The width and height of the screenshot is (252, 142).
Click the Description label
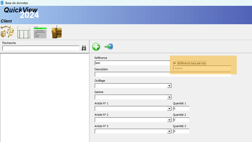tap(101, 69)
